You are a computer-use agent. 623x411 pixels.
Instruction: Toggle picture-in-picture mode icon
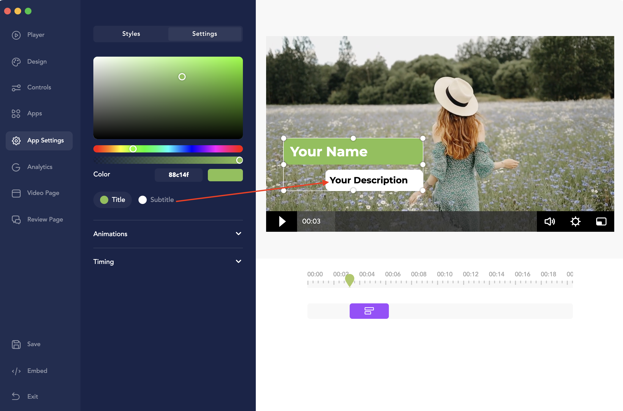[x=601, y=221]
